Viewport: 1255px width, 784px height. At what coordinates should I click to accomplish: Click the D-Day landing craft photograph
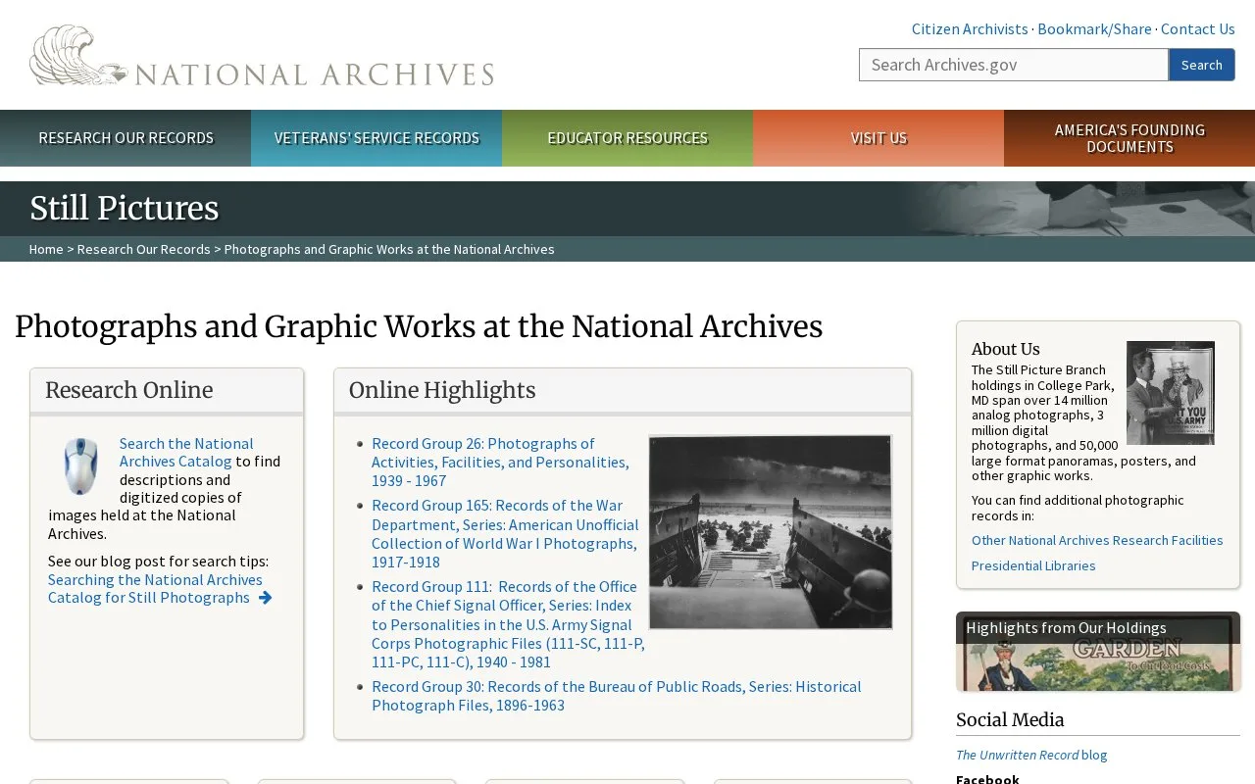(x=771, y=532)
